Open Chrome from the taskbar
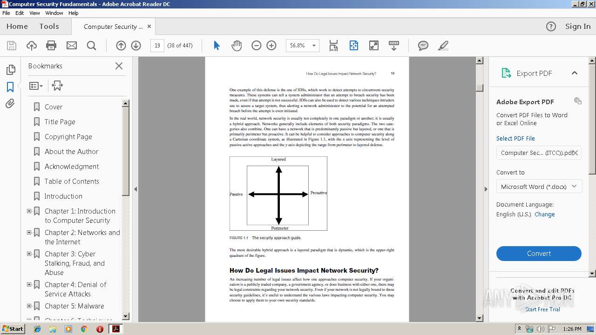The width and height of the screenshot is (596, 335). pos(84,329)
